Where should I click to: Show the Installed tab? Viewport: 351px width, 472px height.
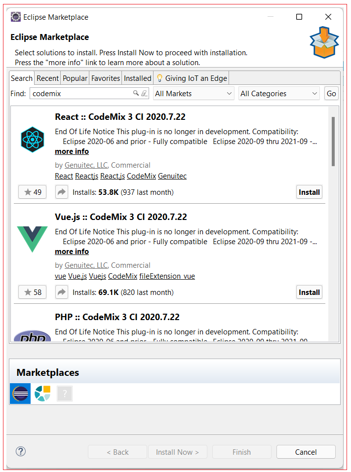click(x=137, y=78)
